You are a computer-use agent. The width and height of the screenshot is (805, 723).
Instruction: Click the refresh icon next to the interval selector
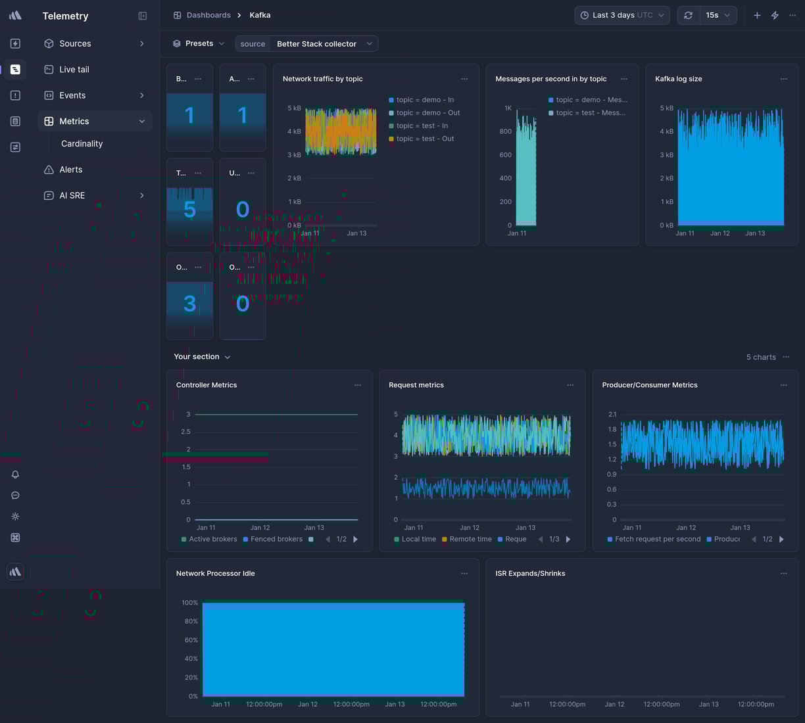688,14
